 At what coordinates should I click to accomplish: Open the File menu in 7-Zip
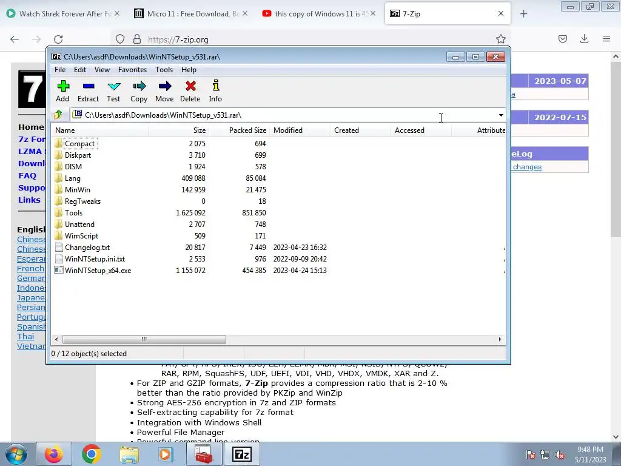[60, 70]
